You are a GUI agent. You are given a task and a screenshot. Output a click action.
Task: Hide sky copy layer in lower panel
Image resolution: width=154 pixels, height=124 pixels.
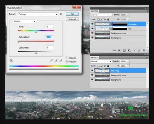92,71
